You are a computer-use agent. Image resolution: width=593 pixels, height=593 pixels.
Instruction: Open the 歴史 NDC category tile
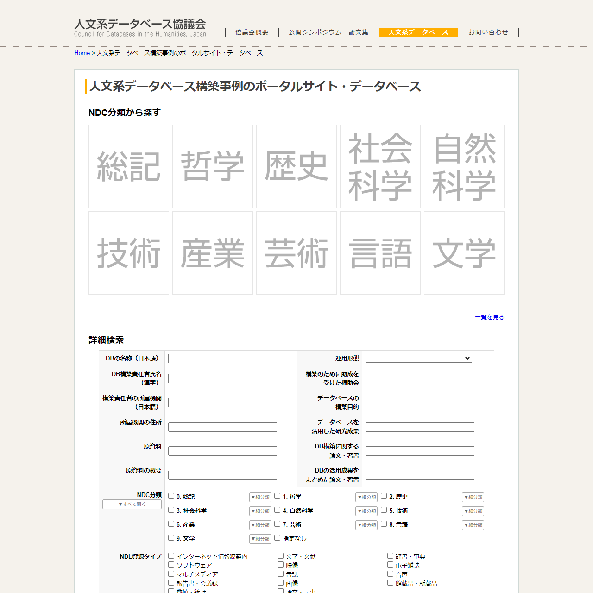click(x=296, y=166)
